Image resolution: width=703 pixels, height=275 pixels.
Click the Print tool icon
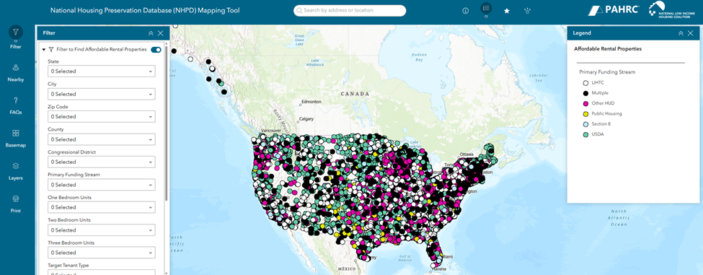(x=16, y=198)
